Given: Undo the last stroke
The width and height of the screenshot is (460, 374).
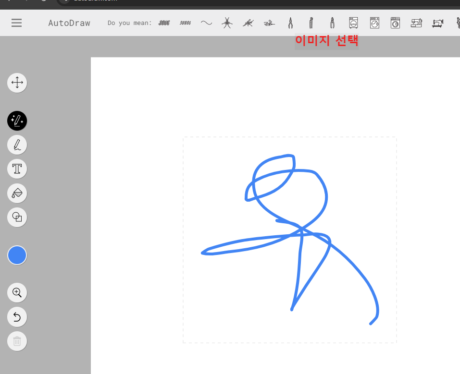Looking at the screenshot, I should [17, 317].
